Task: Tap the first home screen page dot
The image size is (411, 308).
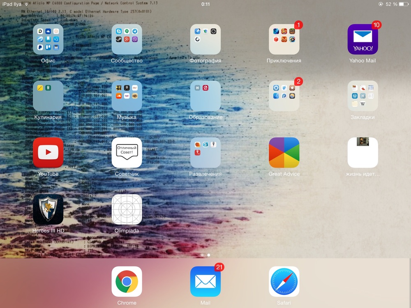Action: 202,255
